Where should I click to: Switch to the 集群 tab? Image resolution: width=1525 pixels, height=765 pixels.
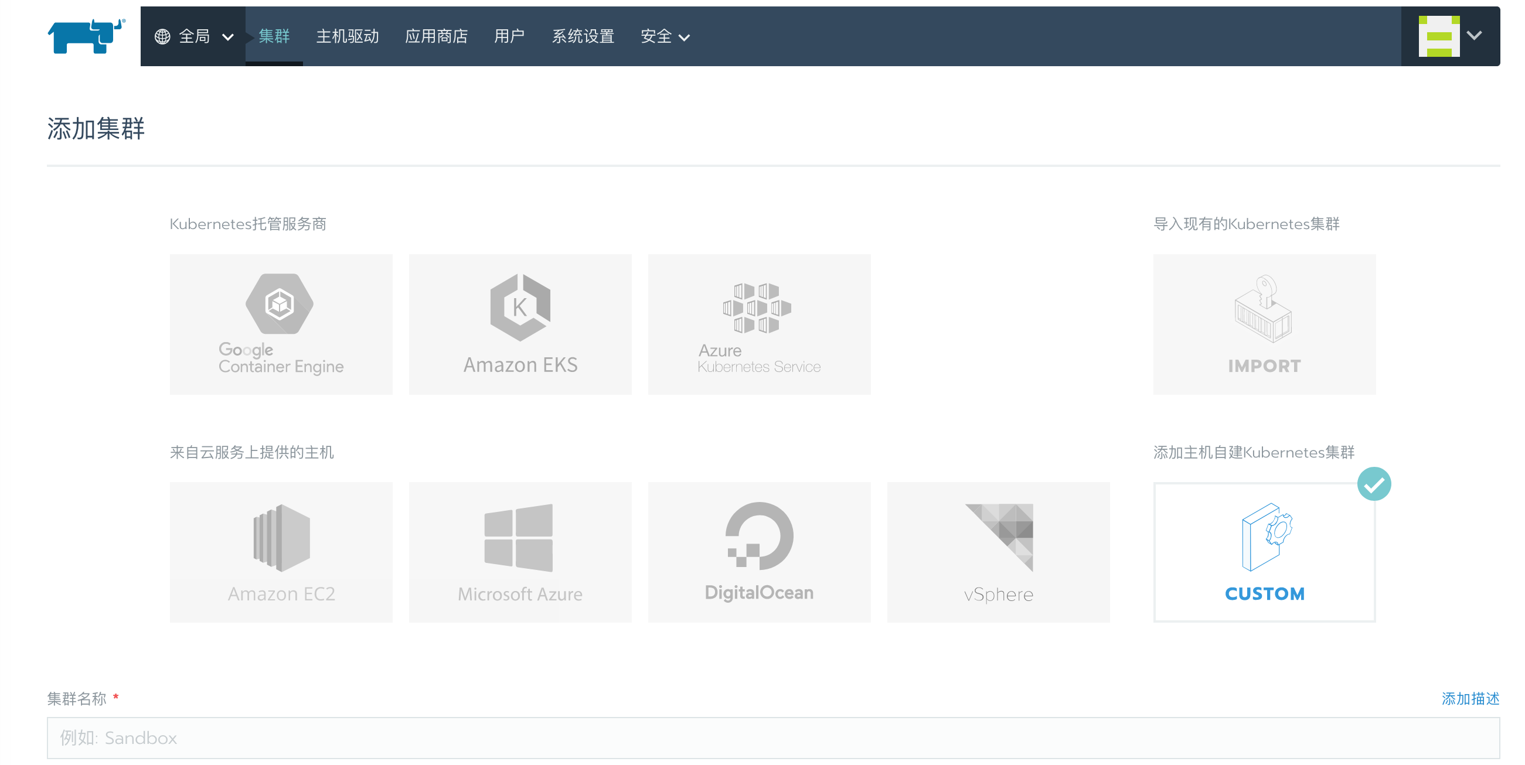pyautogui.click(x=274, y=36)
